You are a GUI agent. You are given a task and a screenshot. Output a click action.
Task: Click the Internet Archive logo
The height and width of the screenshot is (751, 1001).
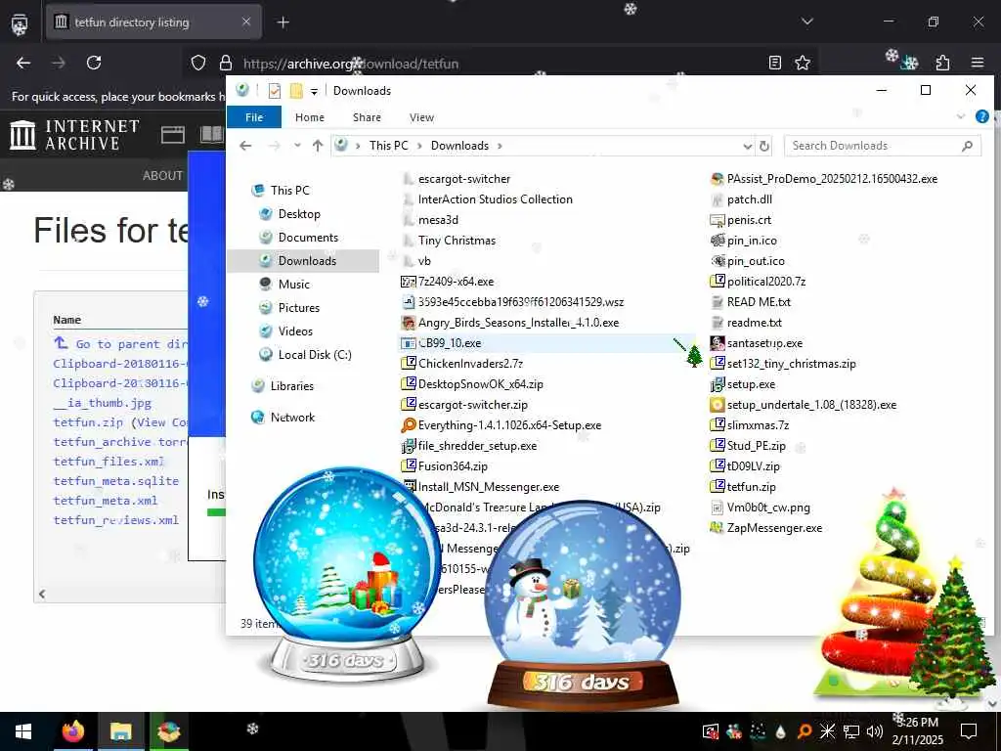click(74, 135)
